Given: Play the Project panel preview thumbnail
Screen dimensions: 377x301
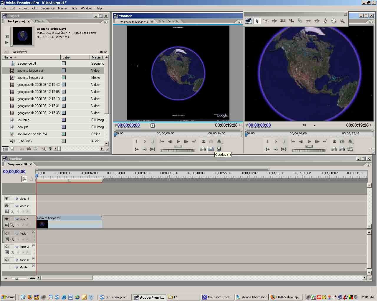Looking at the screenshot, I should 7,42.
